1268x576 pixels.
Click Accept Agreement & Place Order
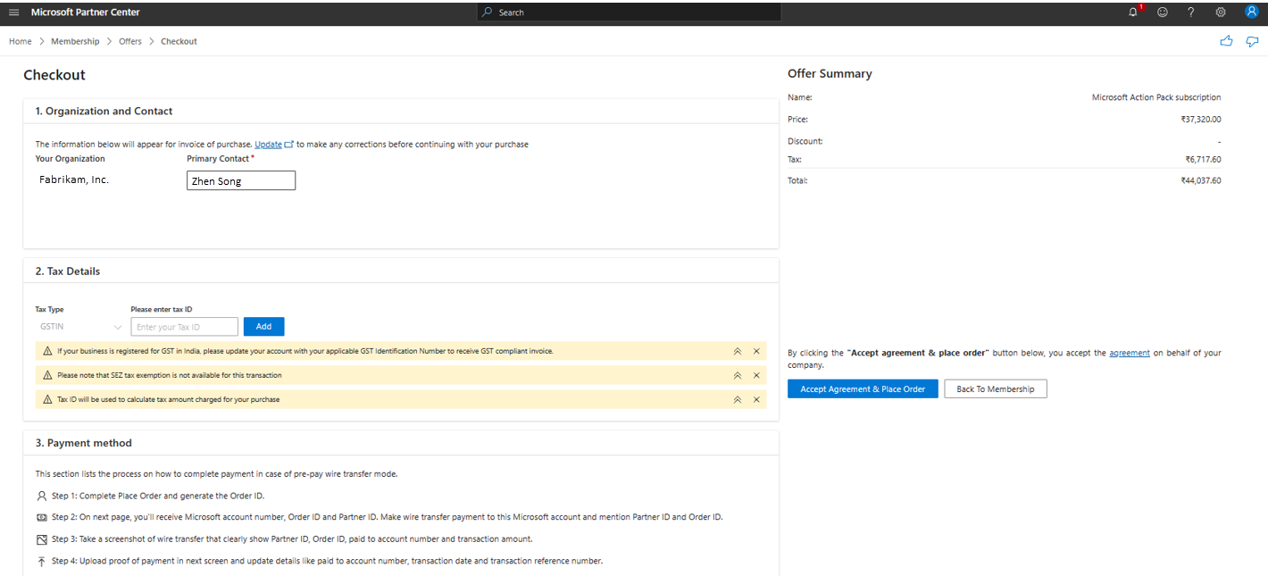pos(863,389)
